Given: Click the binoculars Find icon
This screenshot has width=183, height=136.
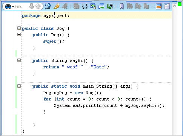Looking at the screenshot, I should coord(8,6).
